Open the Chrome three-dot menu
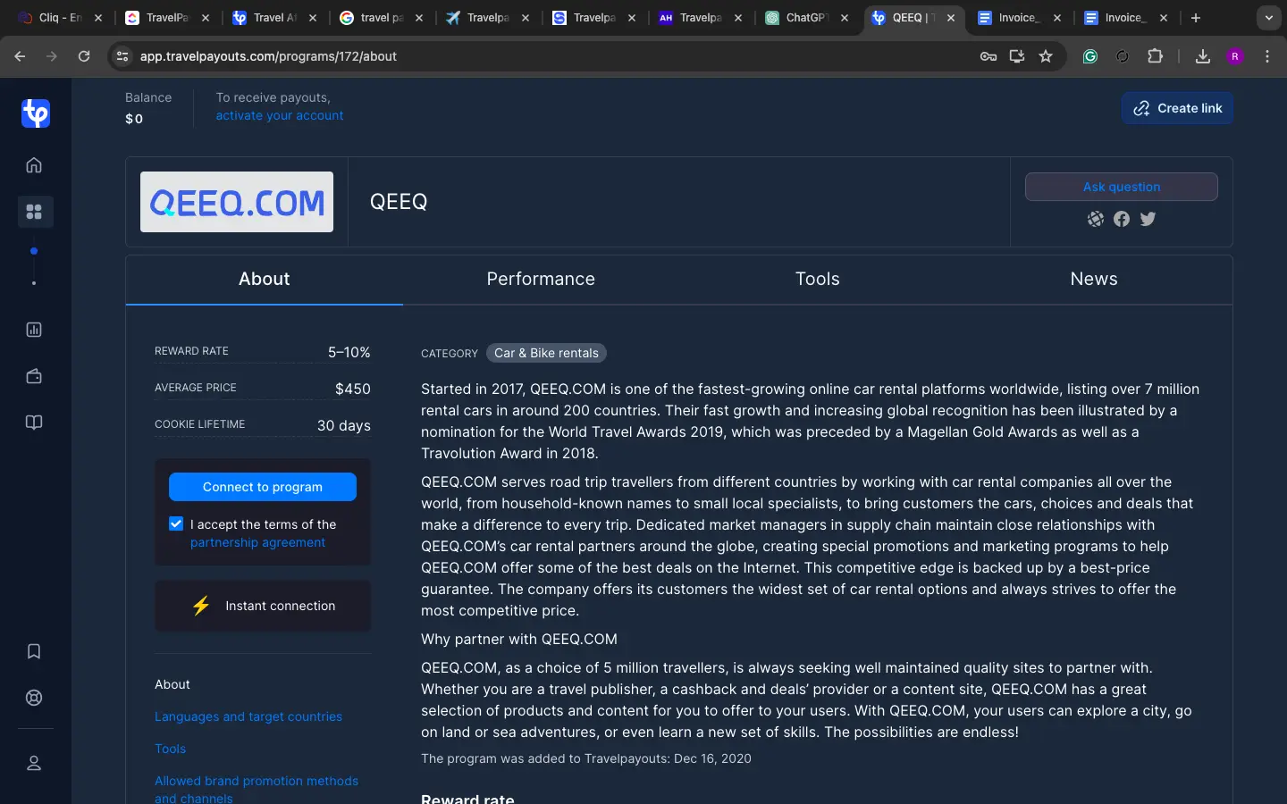Image resolution: width=1287 pixels, height=804 pixels. tap(1267, 56)
